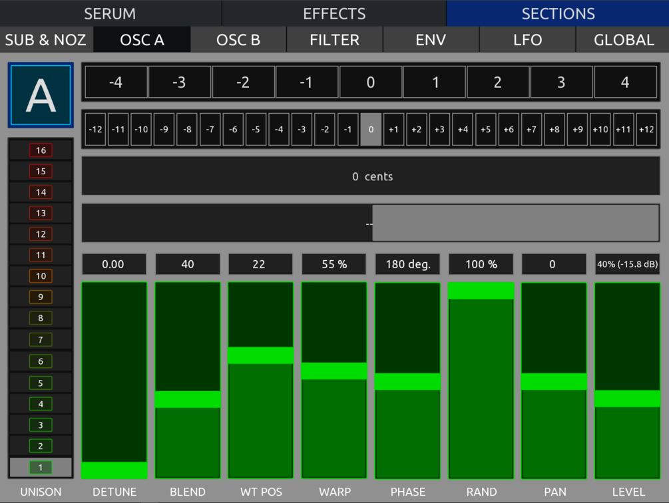Click the rand value 100 %
669x503 pixels.
pos(481,264)
